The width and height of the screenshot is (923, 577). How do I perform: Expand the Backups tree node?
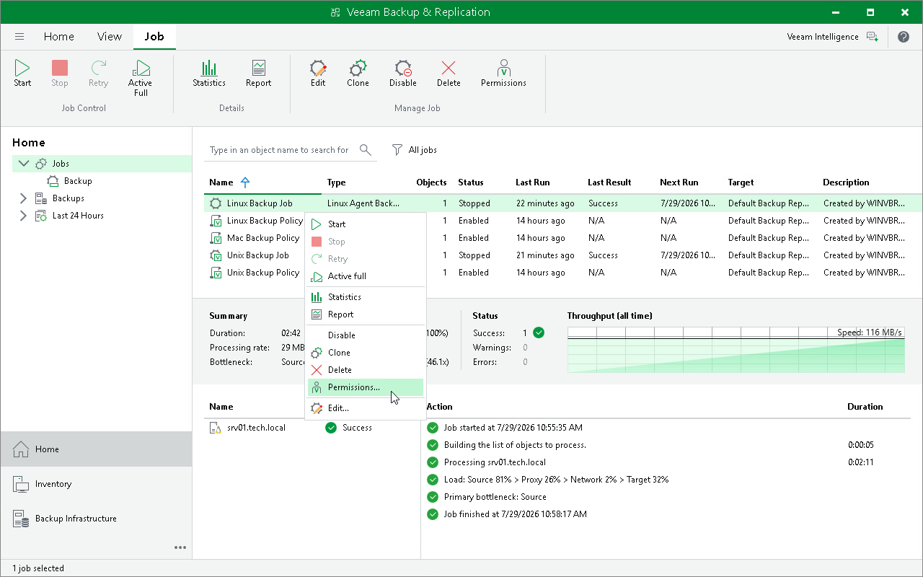23,198
